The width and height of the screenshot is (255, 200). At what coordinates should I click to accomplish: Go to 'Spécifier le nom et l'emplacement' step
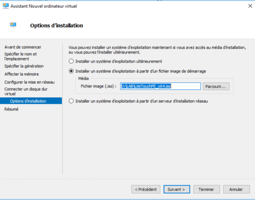click(x=20, y=56)
